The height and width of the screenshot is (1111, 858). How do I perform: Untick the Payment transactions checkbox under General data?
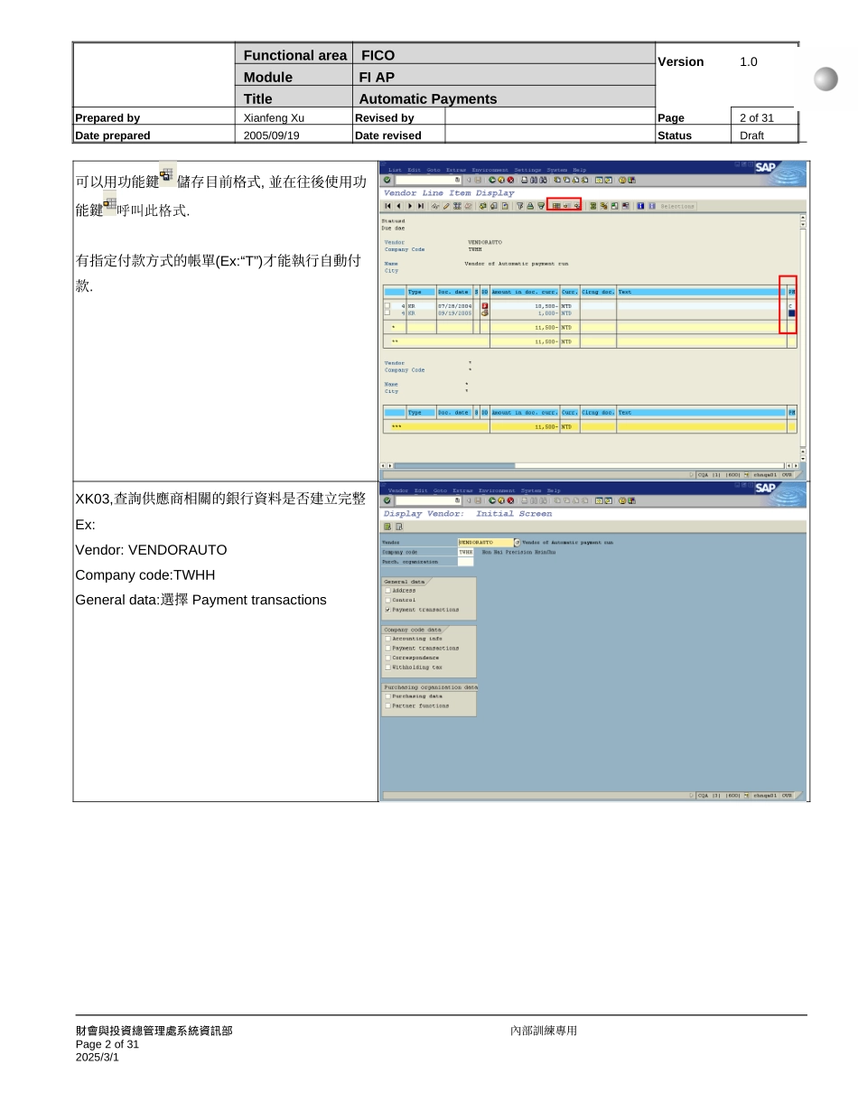click(387, 610)
